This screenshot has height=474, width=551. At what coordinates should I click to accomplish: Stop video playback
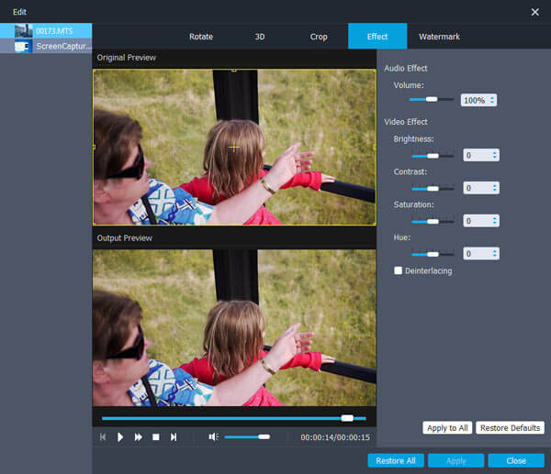tap(155, 437)
